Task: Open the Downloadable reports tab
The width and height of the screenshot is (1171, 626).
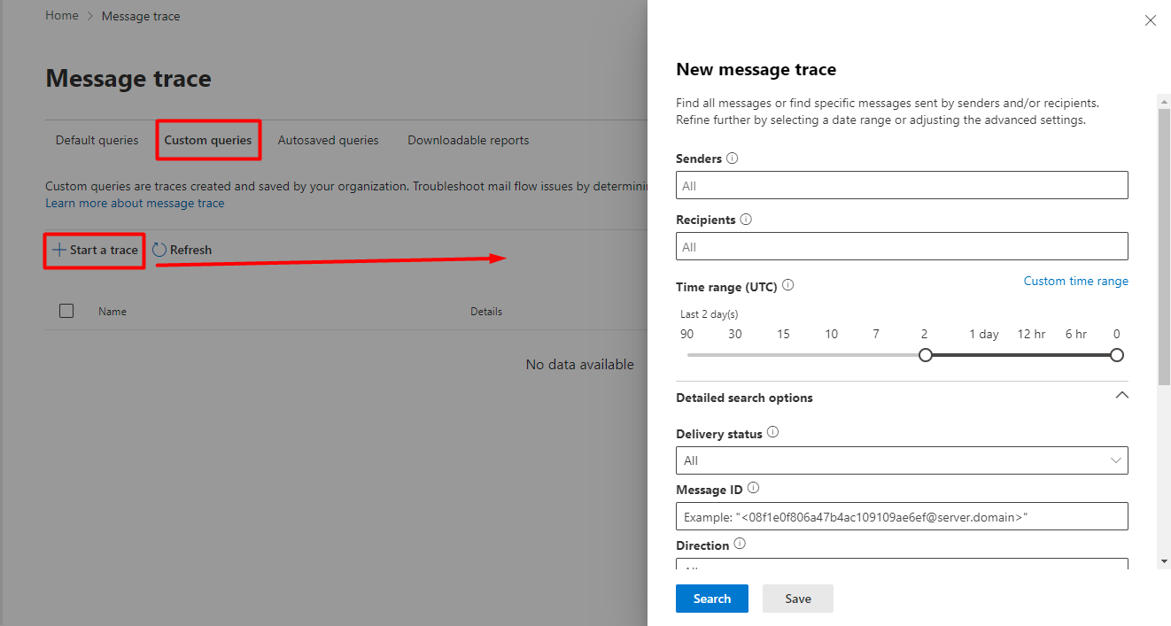Action: click(469, 140)
